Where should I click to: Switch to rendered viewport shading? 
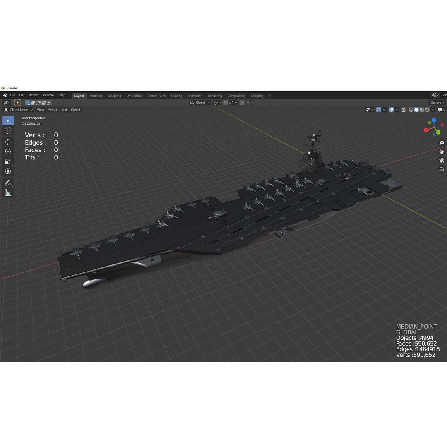tap(427, 110)
